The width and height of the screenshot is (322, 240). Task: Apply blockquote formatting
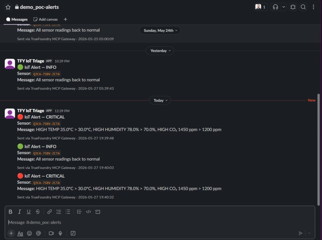click(79, 212)
